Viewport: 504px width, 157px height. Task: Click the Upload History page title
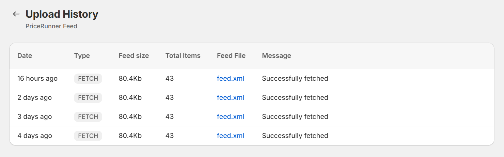pos(62,14)
